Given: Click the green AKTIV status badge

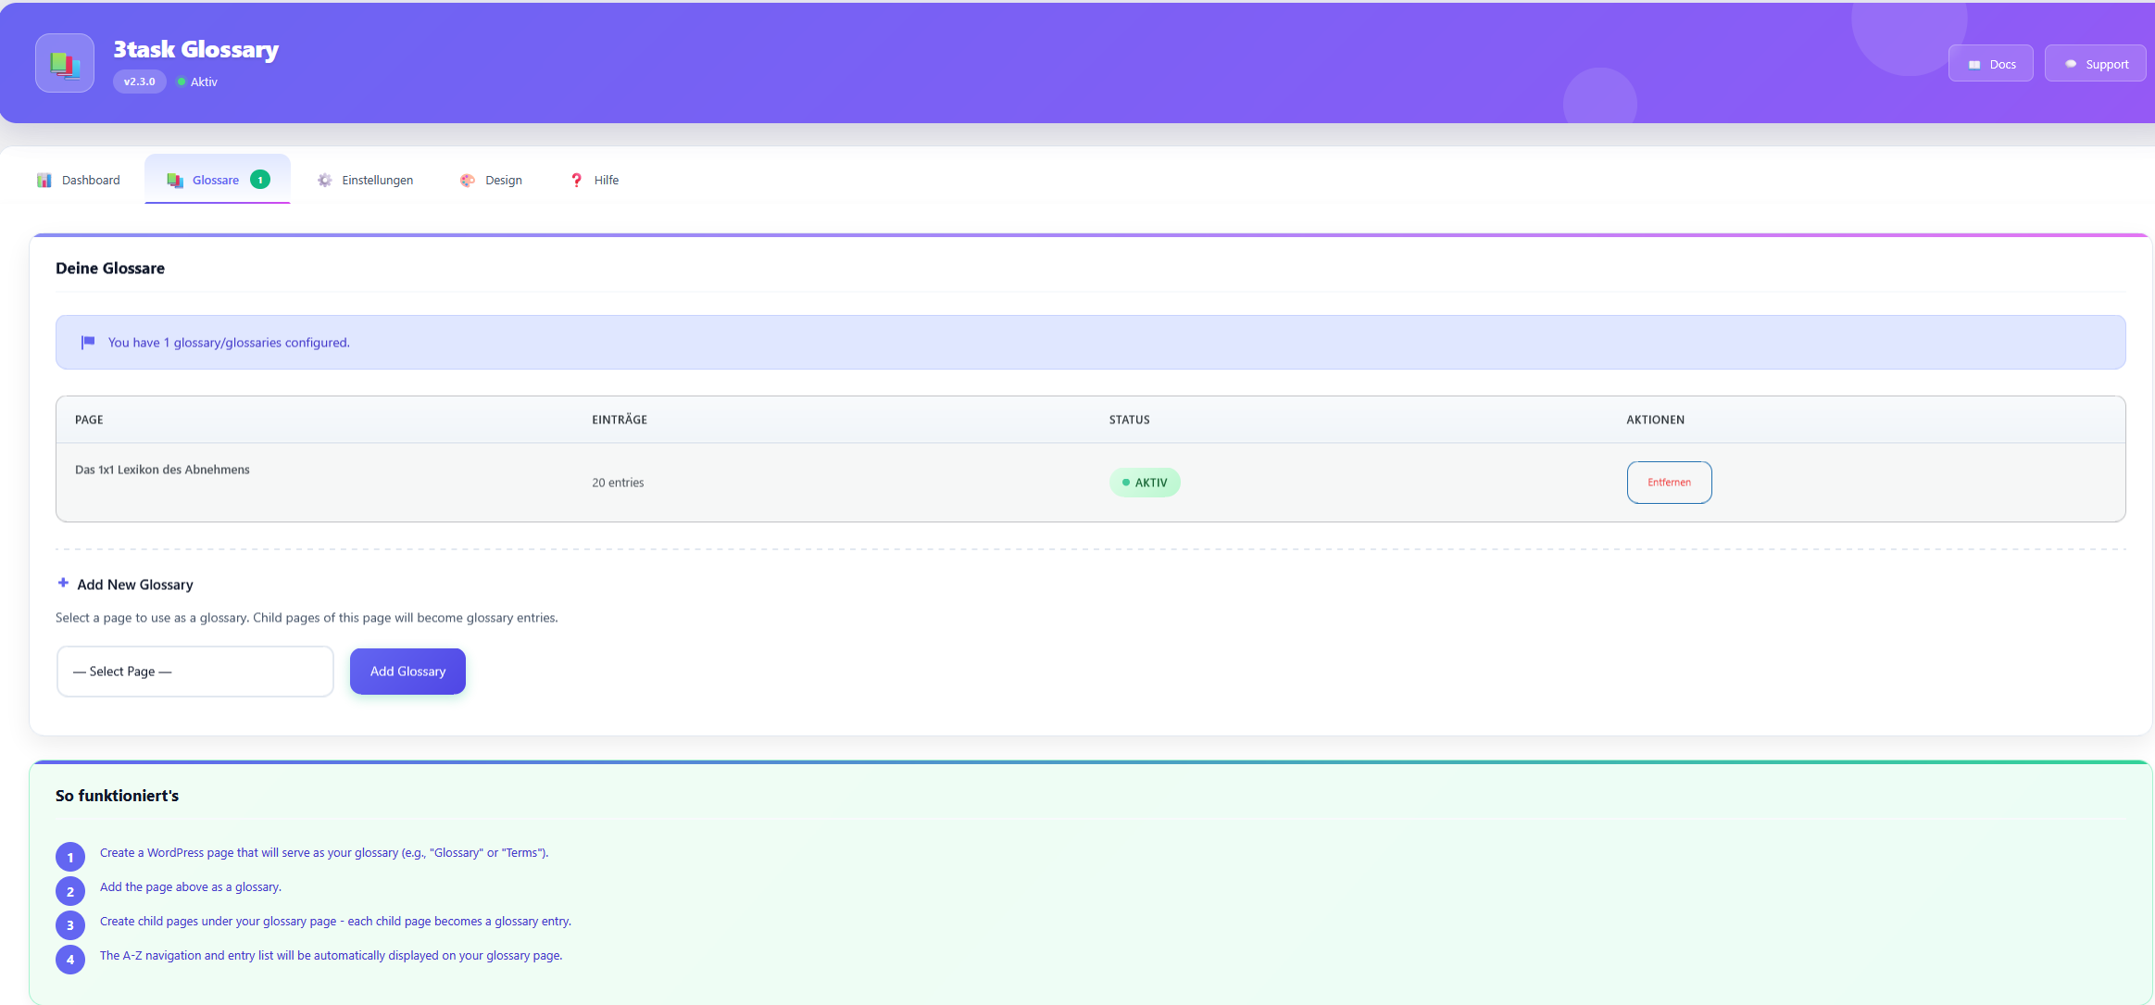Looking at the screenshot, I should [1145, 483].
